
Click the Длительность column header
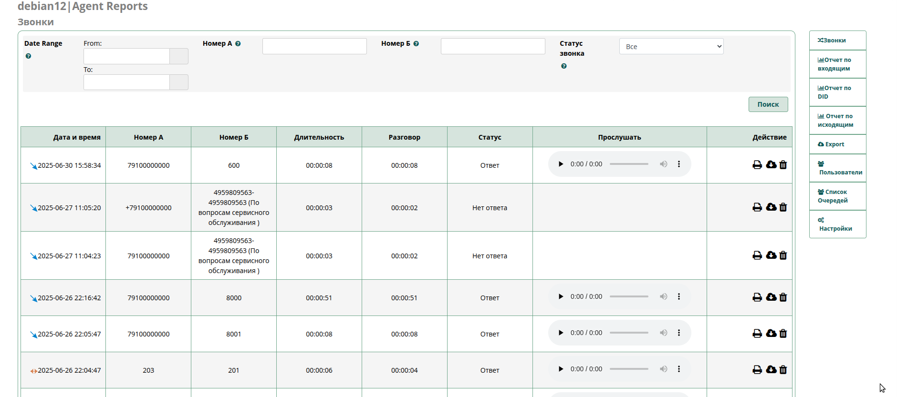click(x=319, y=137)
